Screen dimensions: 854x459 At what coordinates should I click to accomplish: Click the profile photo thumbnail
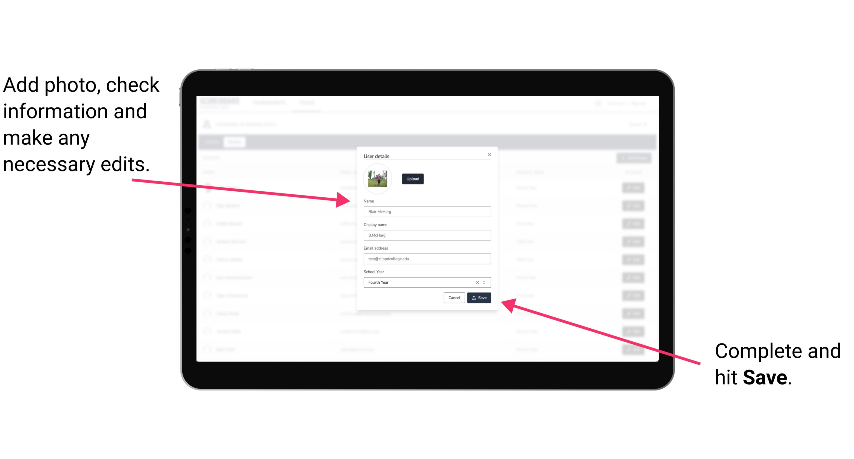pyautogui.click(x=377, y=179)
